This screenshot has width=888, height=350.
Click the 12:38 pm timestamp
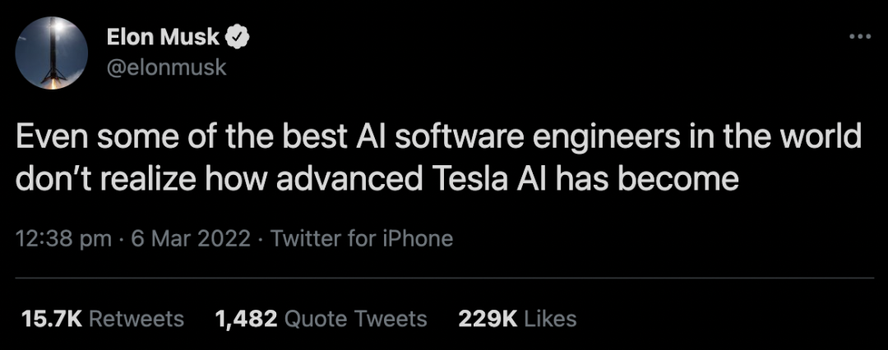click(63, 239)
